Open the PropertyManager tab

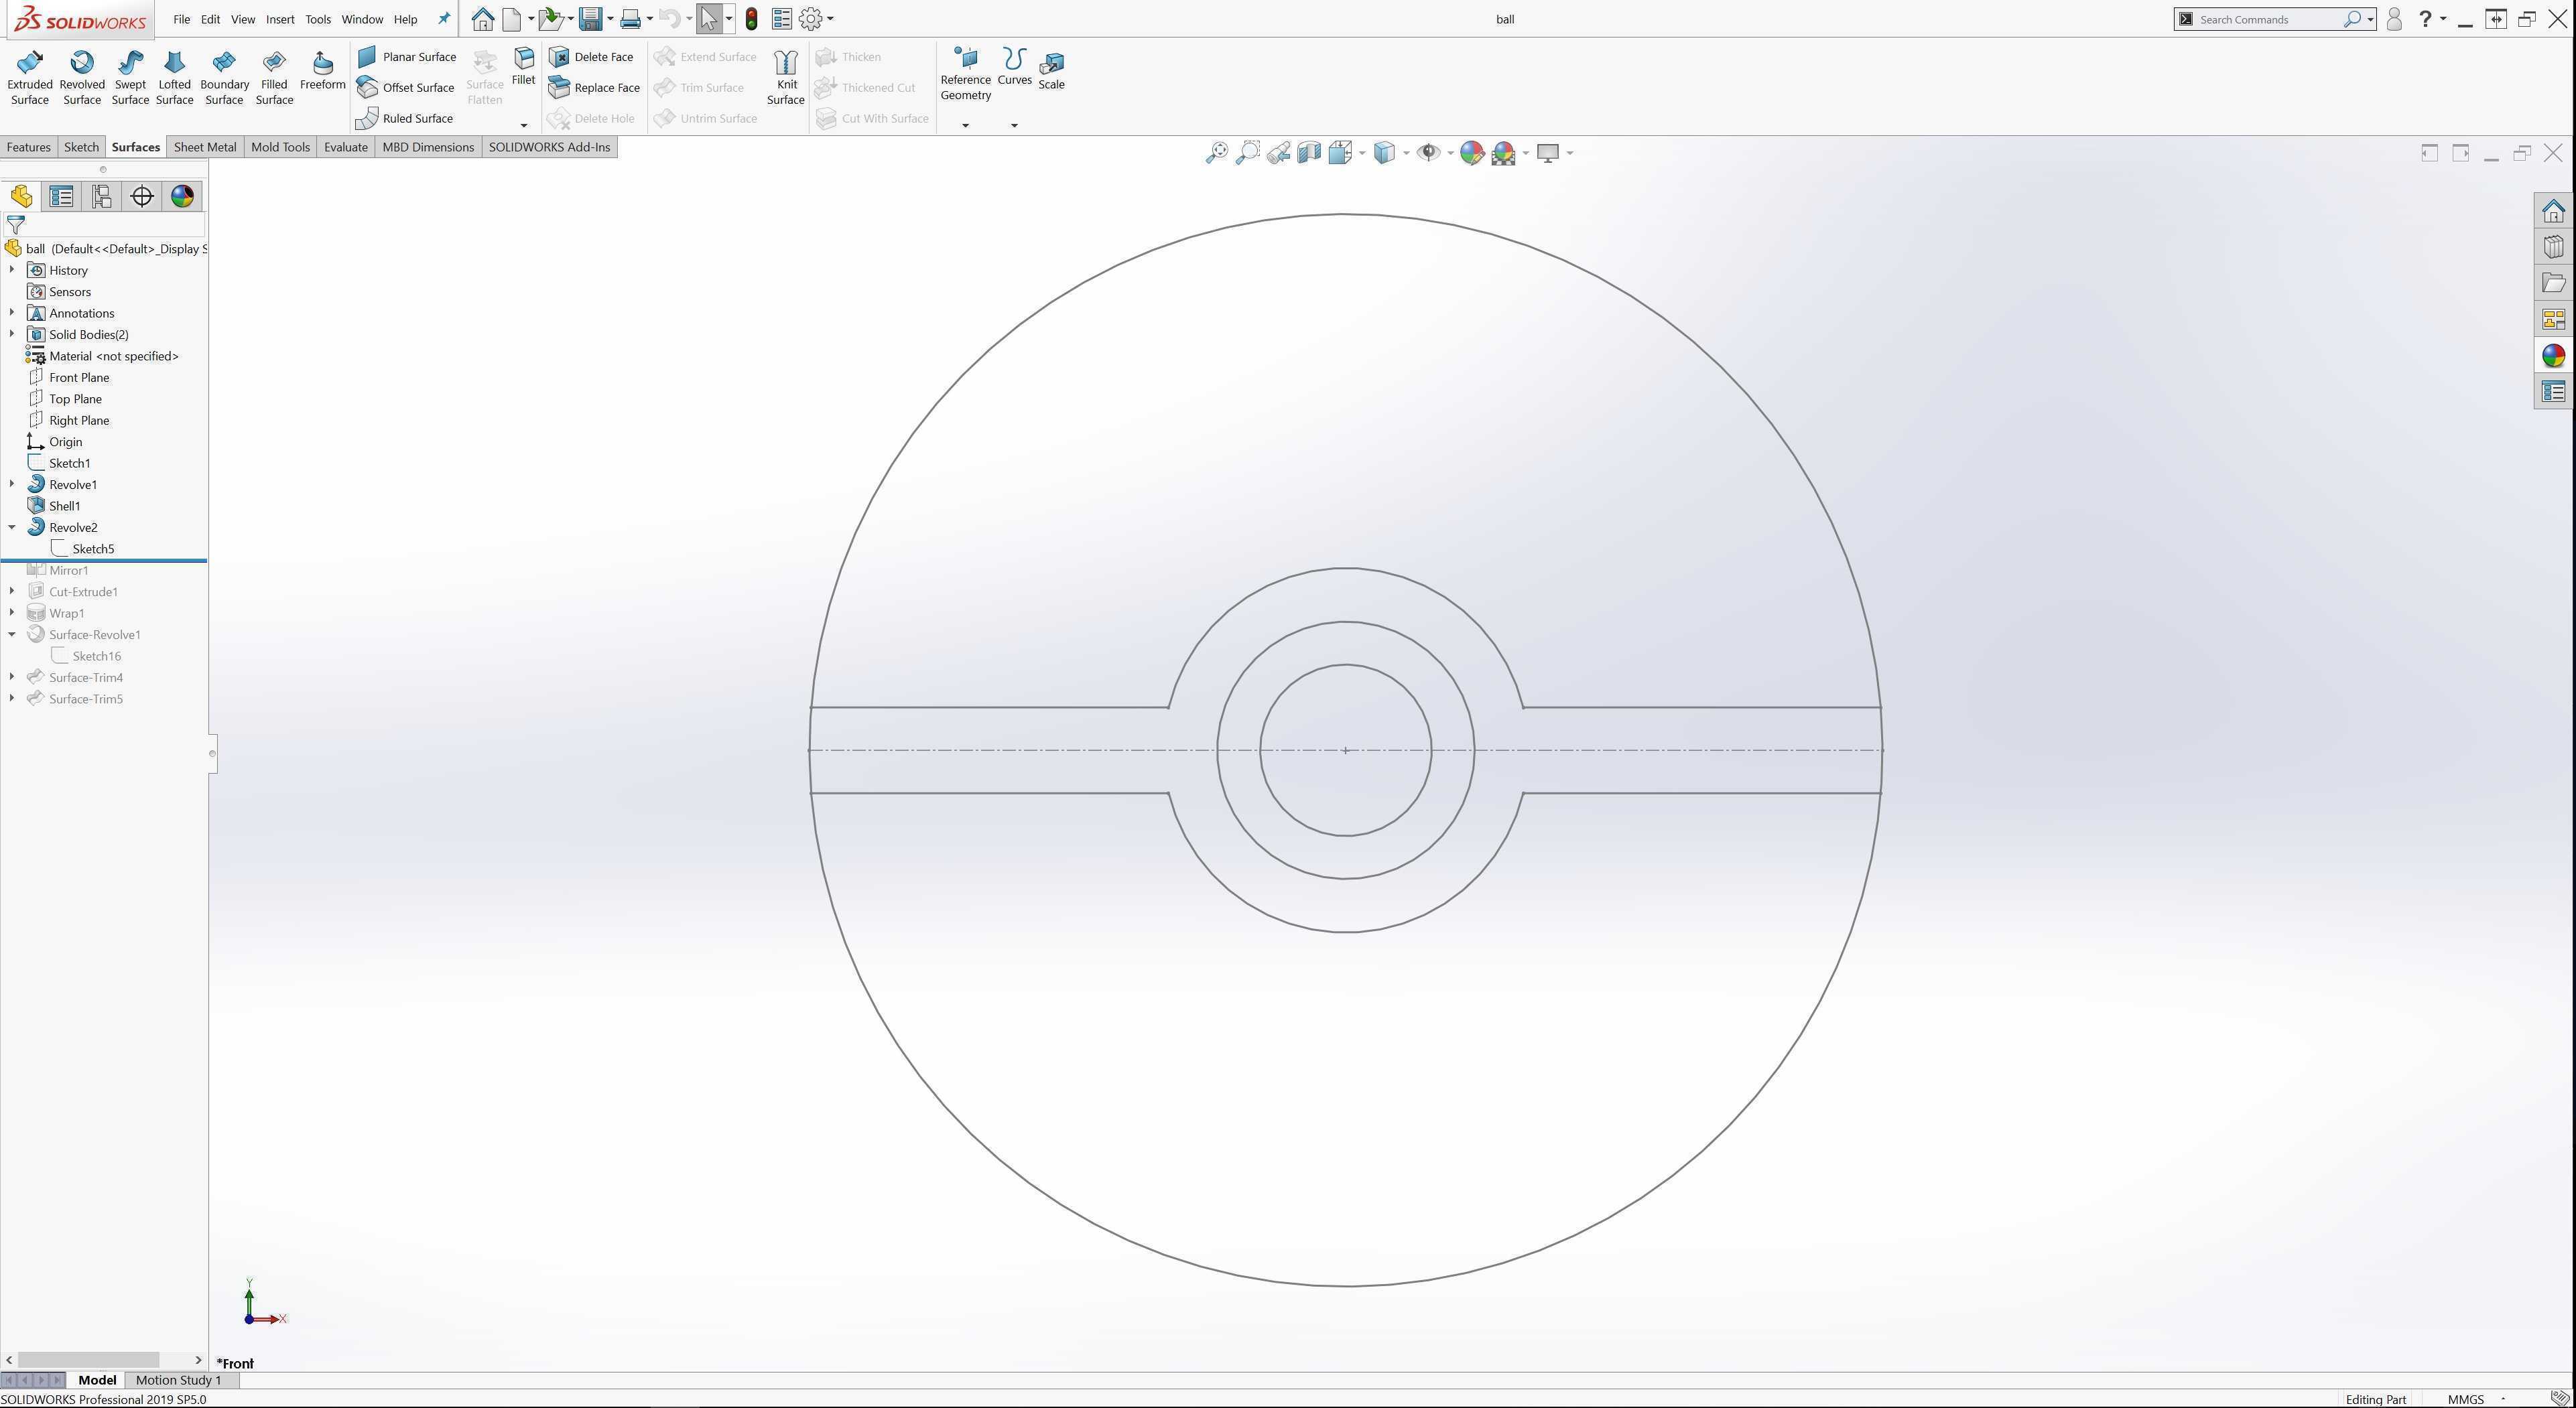coord(61,197)
